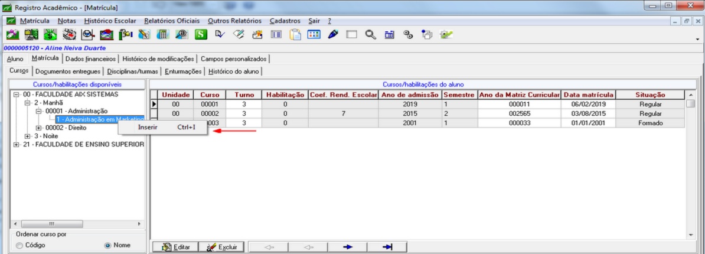Click the green S toolbar icon
705x254 pixels.
pyautogui.click(x=200, y=34)
